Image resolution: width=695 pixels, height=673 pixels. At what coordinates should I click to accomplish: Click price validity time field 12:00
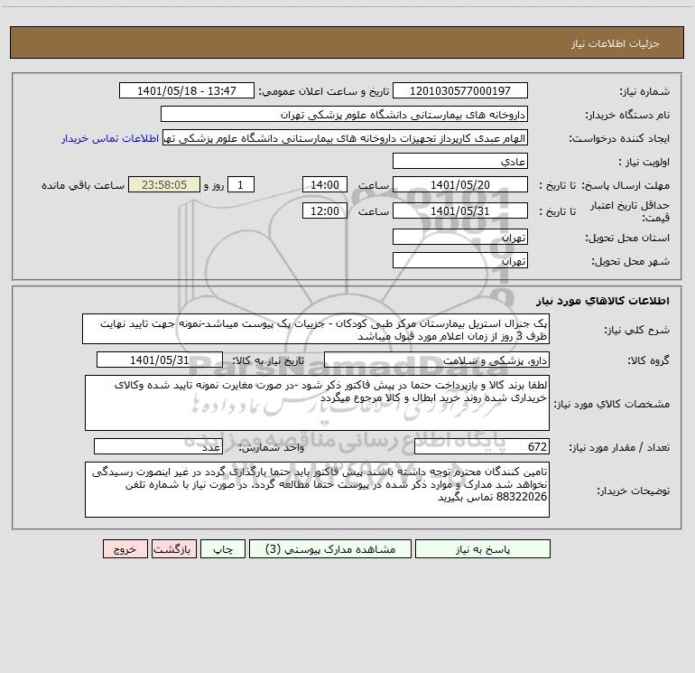(324, 210)
